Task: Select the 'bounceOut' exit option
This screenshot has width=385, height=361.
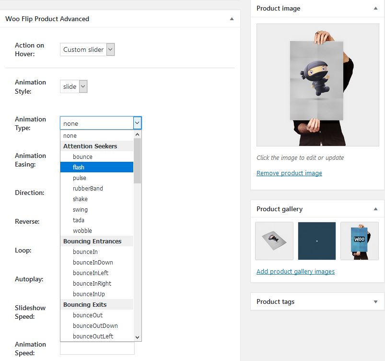Action: 97,315
